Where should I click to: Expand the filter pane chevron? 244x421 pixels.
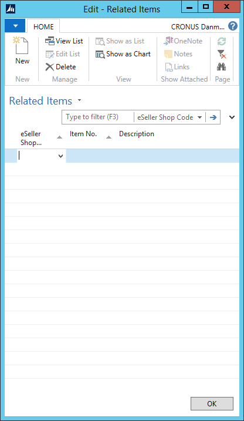click(x=232, y=117)
